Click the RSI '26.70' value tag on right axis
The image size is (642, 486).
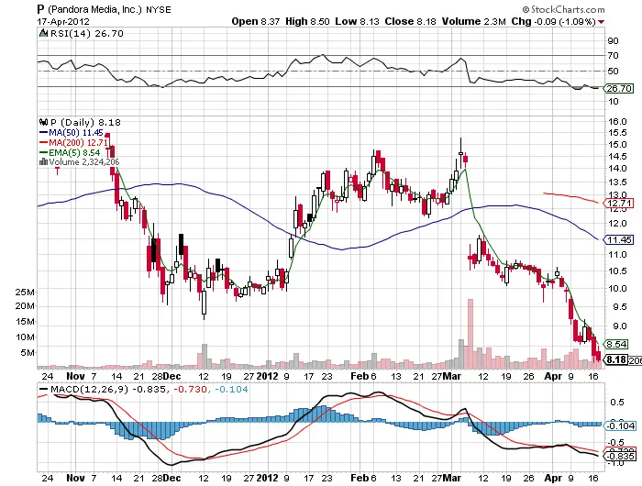(x=619, y=88)
